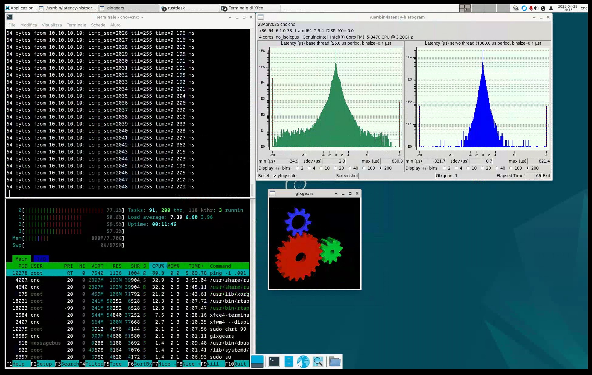The width and height of the screenshot is (592, 375).
Task: Select servo thread bins radio 10
Action: (x=468, y=168)
